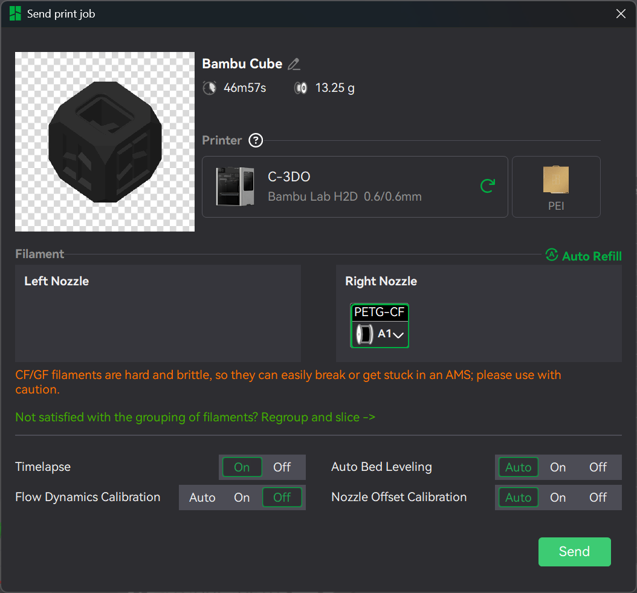This screenshot has width=637, height=593.
Task: Click the printer help question mark icon
Action: 256,141
